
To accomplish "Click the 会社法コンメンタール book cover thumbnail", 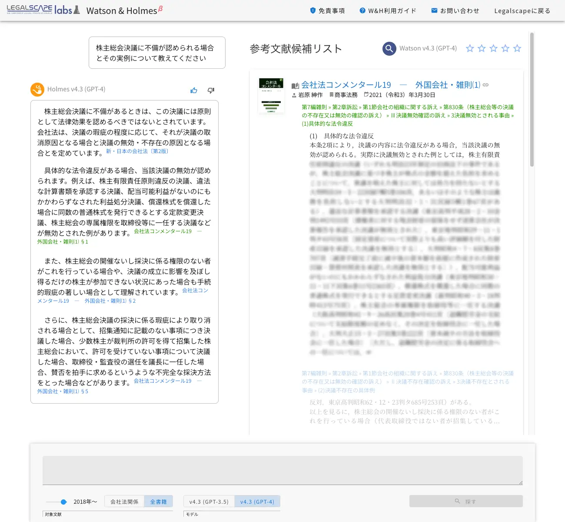I will 271,96.
